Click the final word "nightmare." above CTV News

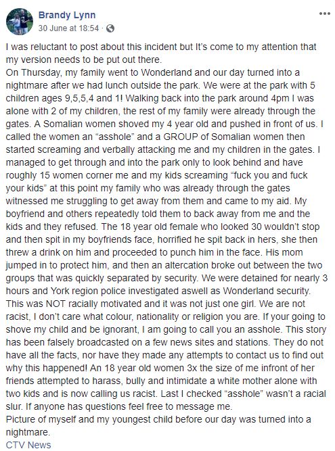[x=28, y=432]
